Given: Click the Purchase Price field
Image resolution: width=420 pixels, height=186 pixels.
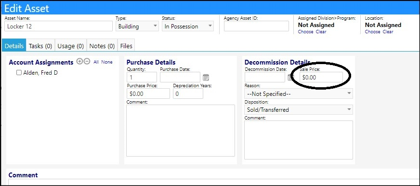Looking at the screenshot, I should point(148,93).
